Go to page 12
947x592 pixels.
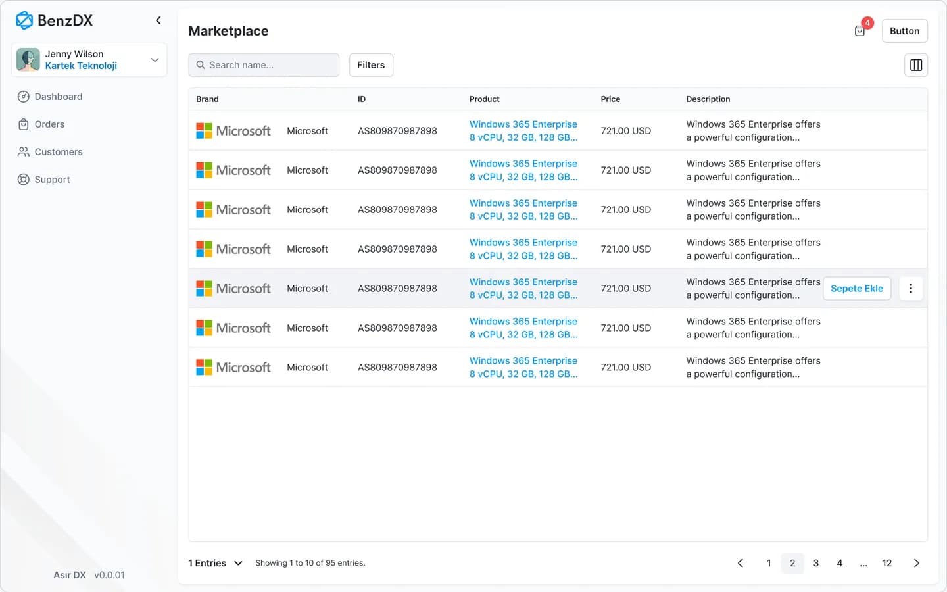point(887,563)
